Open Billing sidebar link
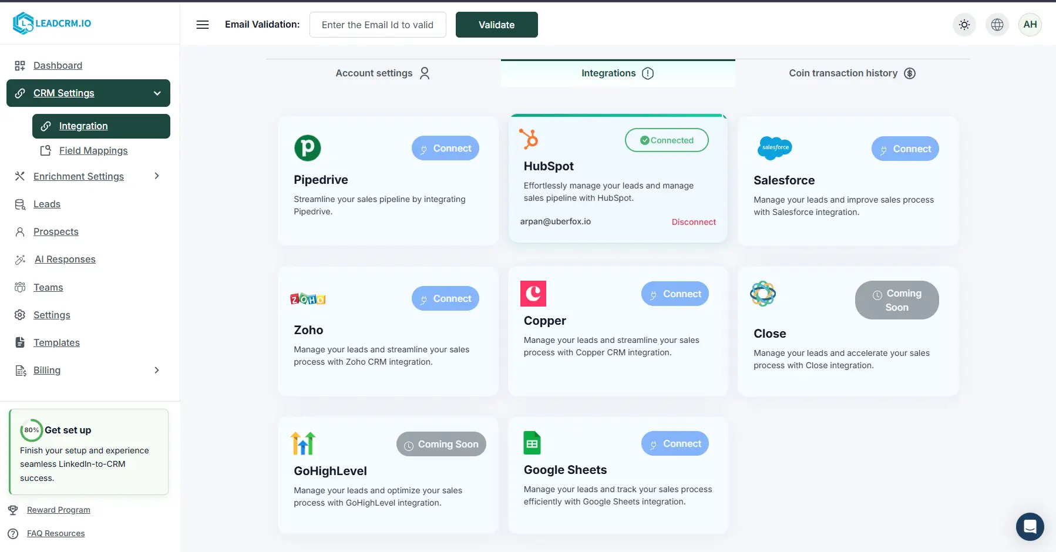Image resolution: width=1056 pixels, height=552 pixels. [x=47, y=370]
